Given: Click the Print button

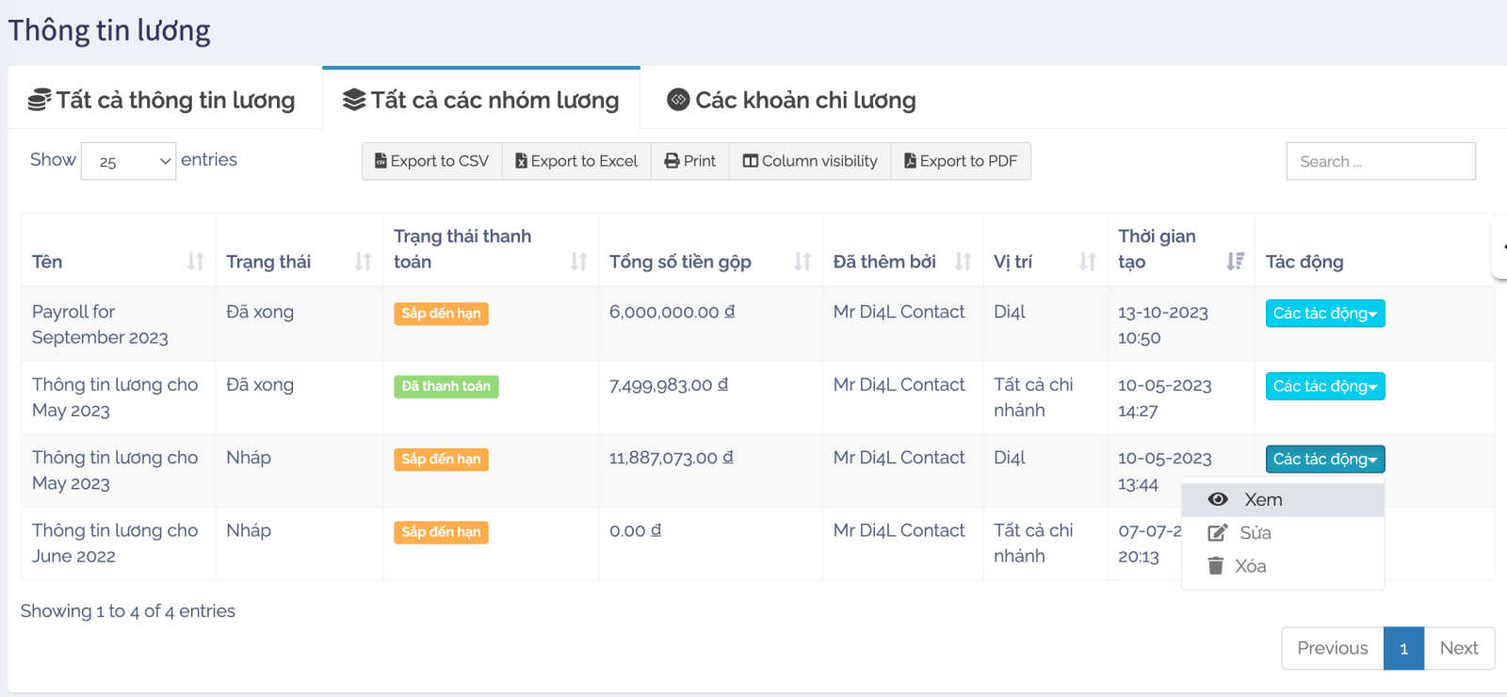Looking at the screenshot, I should coord(690,161).
